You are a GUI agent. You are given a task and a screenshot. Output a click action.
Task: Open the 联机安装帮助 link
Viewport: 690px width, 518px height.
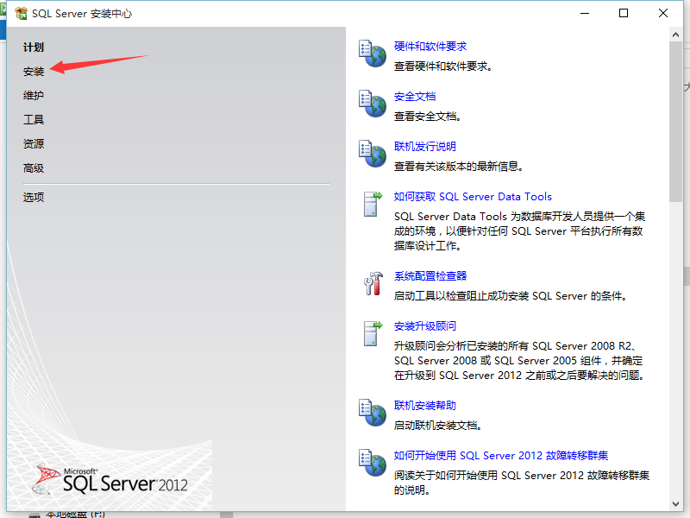424,405
